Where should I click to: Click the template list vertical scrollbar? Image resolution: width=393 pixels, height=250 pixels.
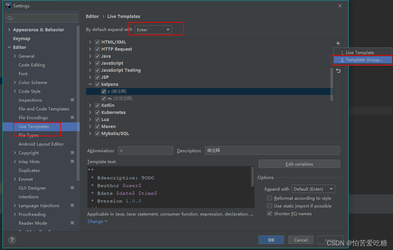tap(331, 84)
